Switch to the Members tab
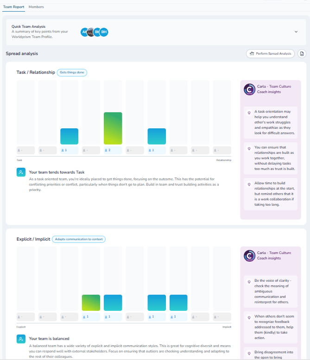Screen dimensions: 310x360 36,7
